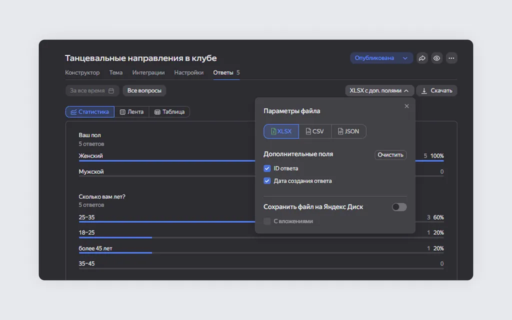Click the 25–35 age row label
Image resolution: width=512 pixels, height=320 pixels.
pos(86,217)
